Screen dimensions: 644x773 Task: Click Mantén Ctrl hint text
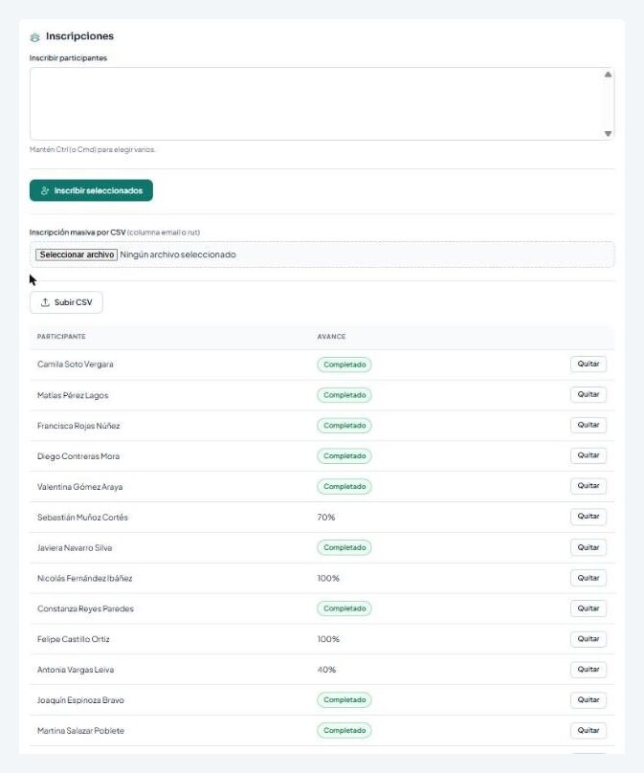point(92,149)
